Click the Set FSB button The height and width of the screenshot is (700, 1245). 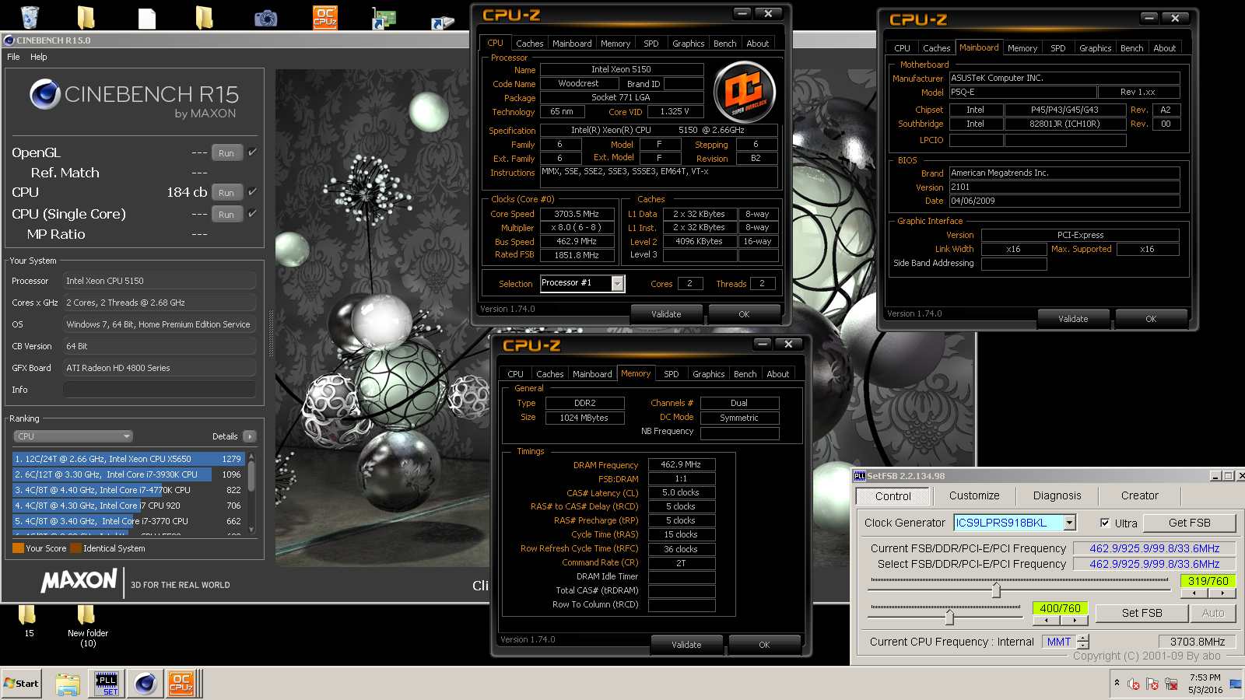1142,613
